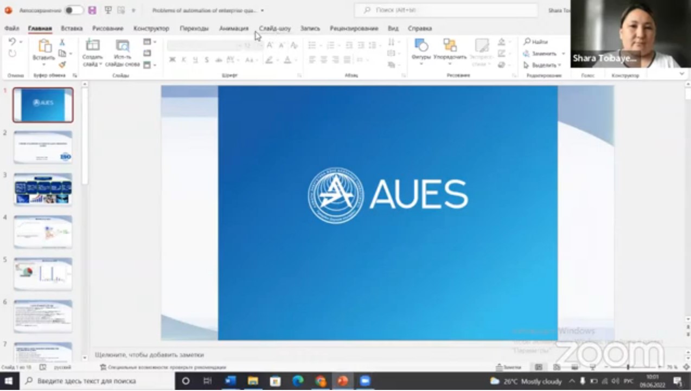Click Исп-ть слайды снова reuse slides button
This screenshot has width=691, height=391.
click(123, 53)
